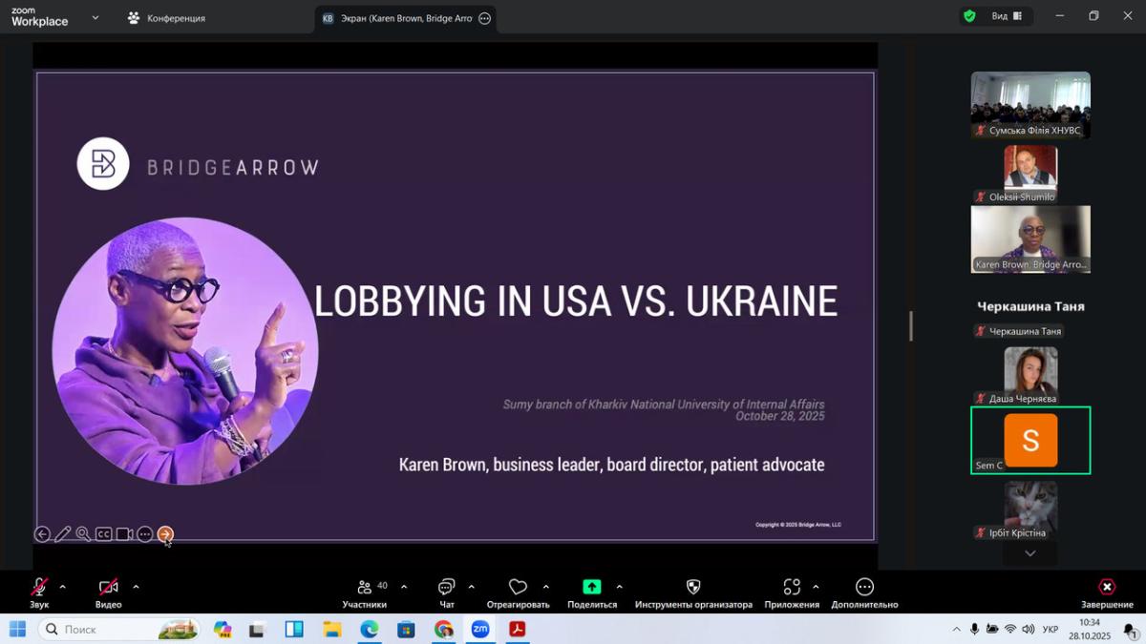Click the green Поделиться share screen icon
Viewport: 1146px width, 644px height.
point(592,588)
